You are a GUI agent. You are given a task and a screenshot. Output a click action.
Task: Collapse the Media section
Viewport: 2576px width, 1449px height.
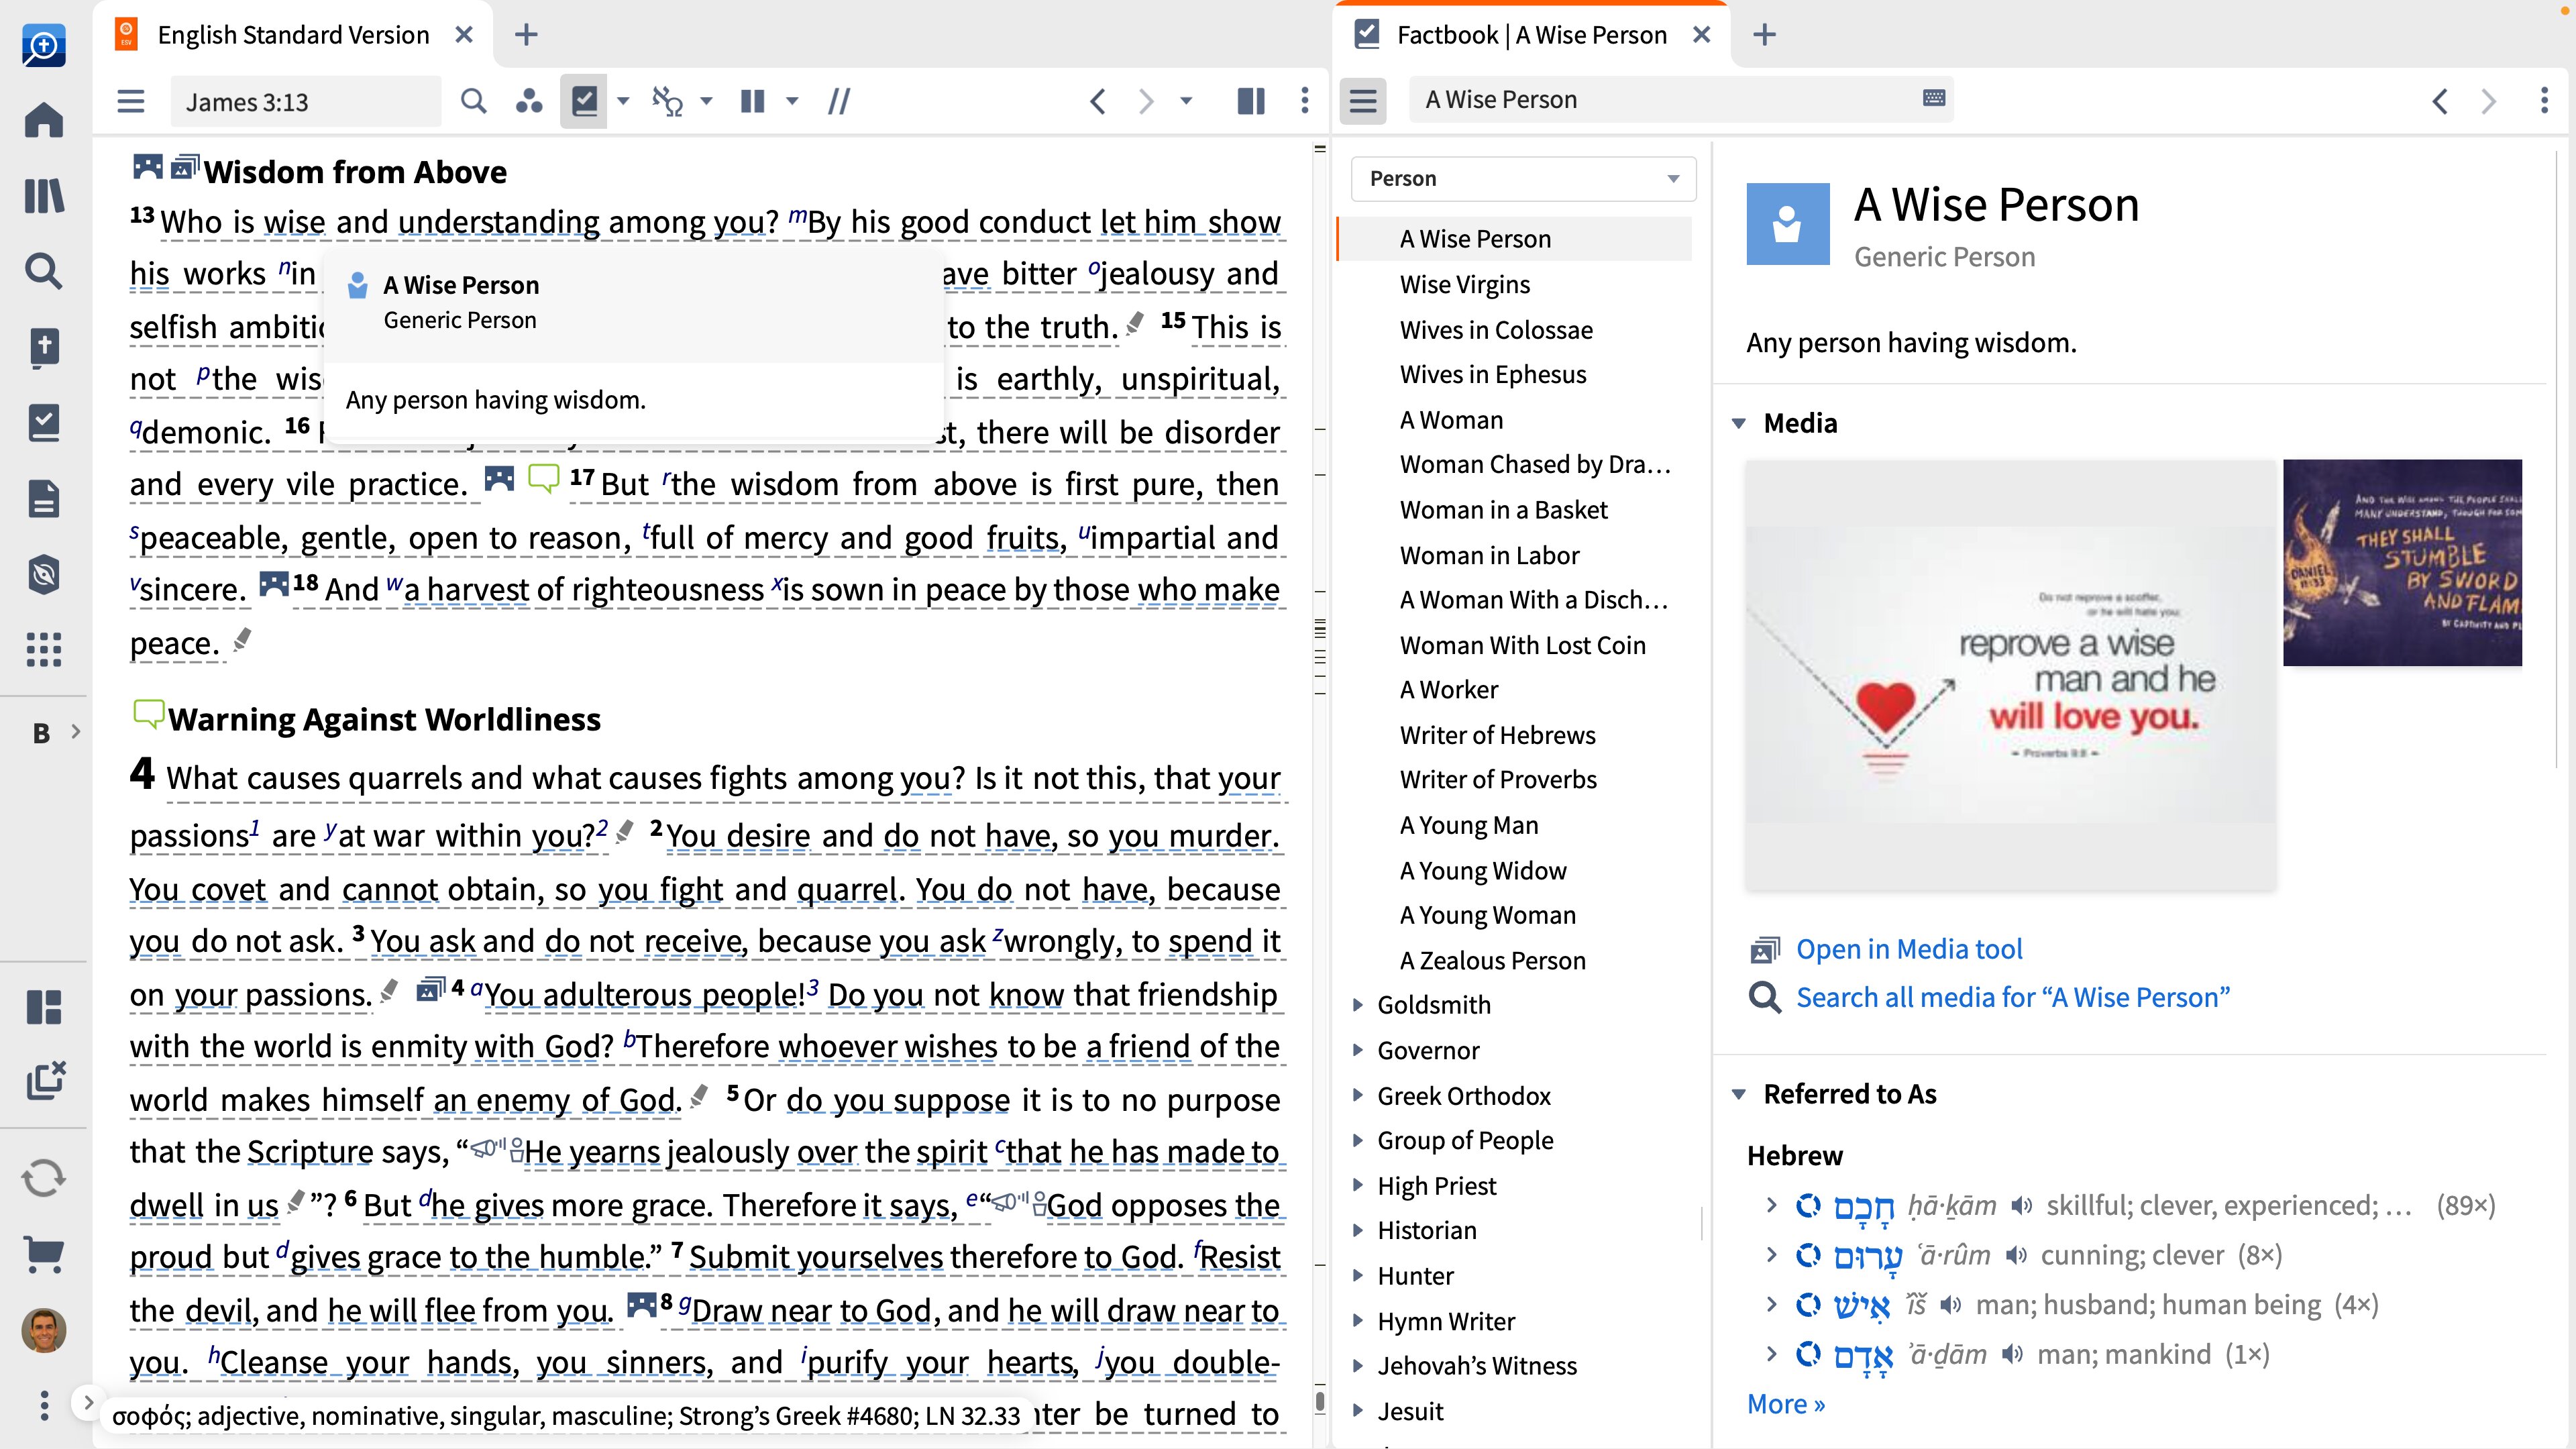click(1739, 424)
